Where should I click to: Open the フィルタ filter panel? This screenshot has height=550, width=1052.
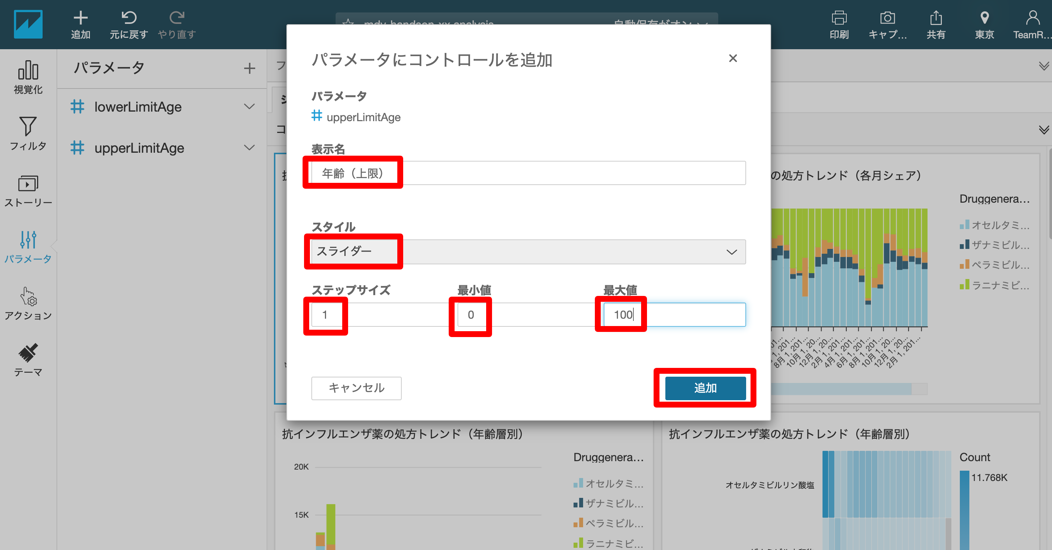(x=28, y=134)
